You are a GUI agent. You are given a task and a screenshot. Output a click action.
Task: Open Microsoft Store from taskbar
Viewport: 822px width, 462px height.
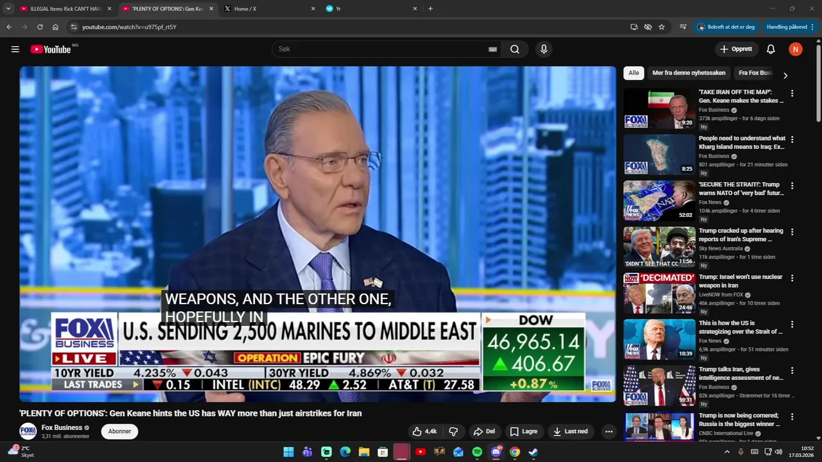coord(383,452)
